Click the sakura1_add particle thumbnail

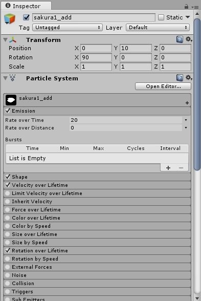click(x=11, y=100)
